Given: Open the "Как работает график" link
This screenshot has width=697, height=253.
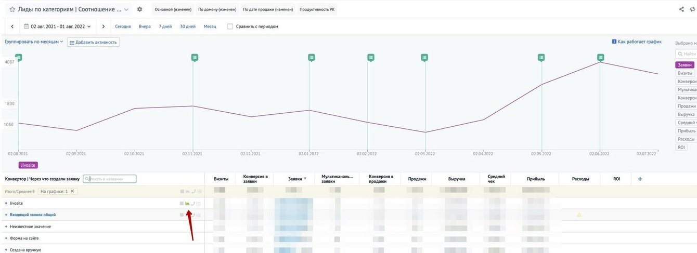Looking at the screenshot, I should [x=637, y=42].
